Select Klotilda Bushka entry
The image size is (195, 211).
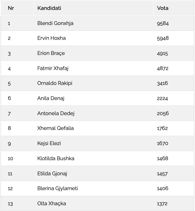[x=56, y=158]
